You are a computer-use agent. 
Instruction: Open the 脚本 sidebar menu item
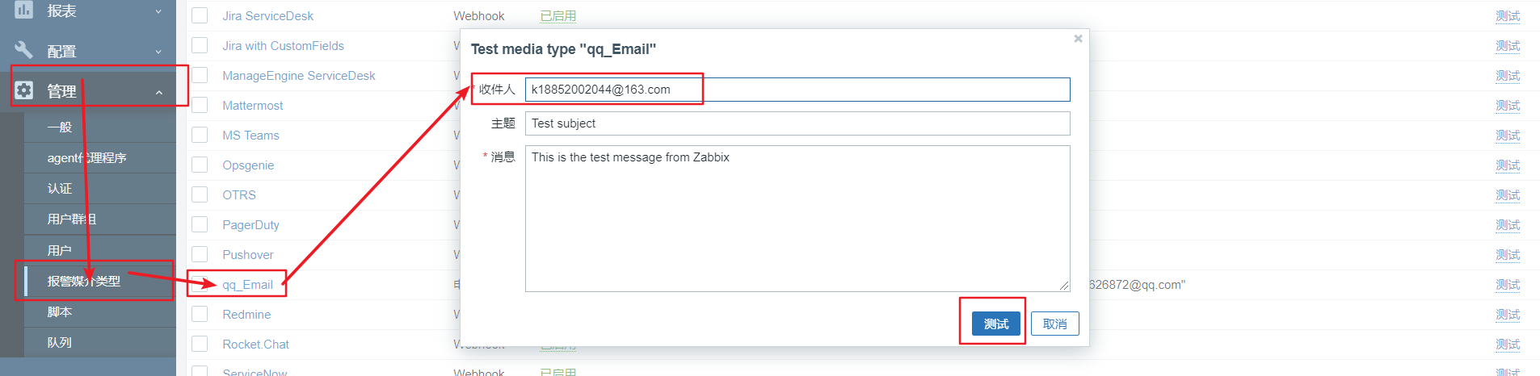tap(60, 311)
